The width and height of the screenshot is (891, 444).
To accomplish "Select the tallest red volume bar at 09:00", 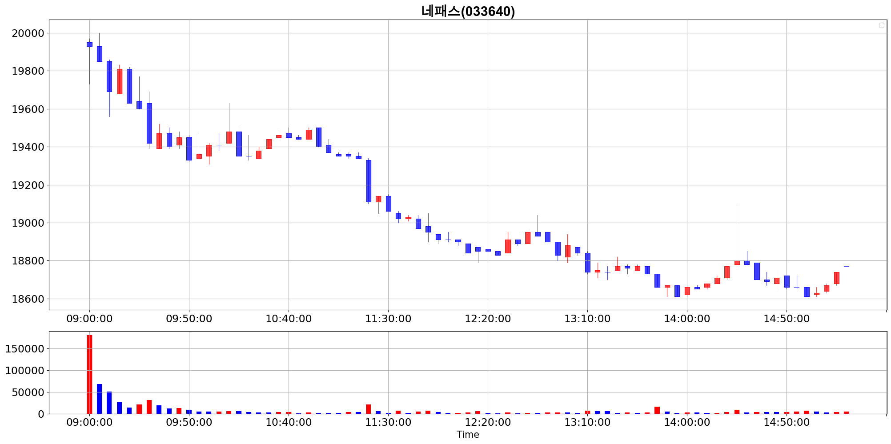I will tap(89, 374).
